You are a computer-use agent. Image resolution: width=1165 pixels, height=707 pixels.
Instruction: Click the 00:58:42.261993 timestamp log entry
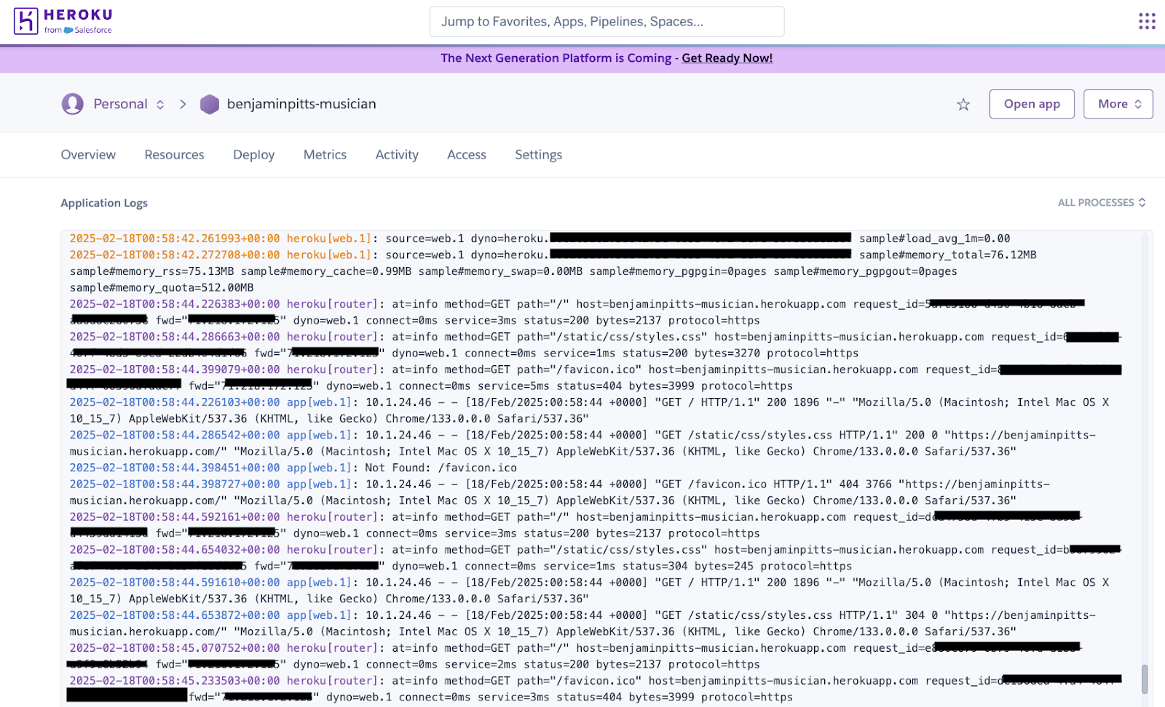coord(175,239)
